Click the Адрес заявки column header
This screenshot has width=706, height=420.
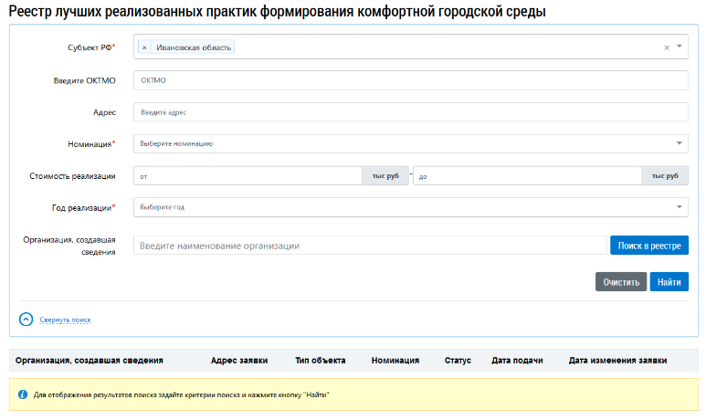[239, 361]
